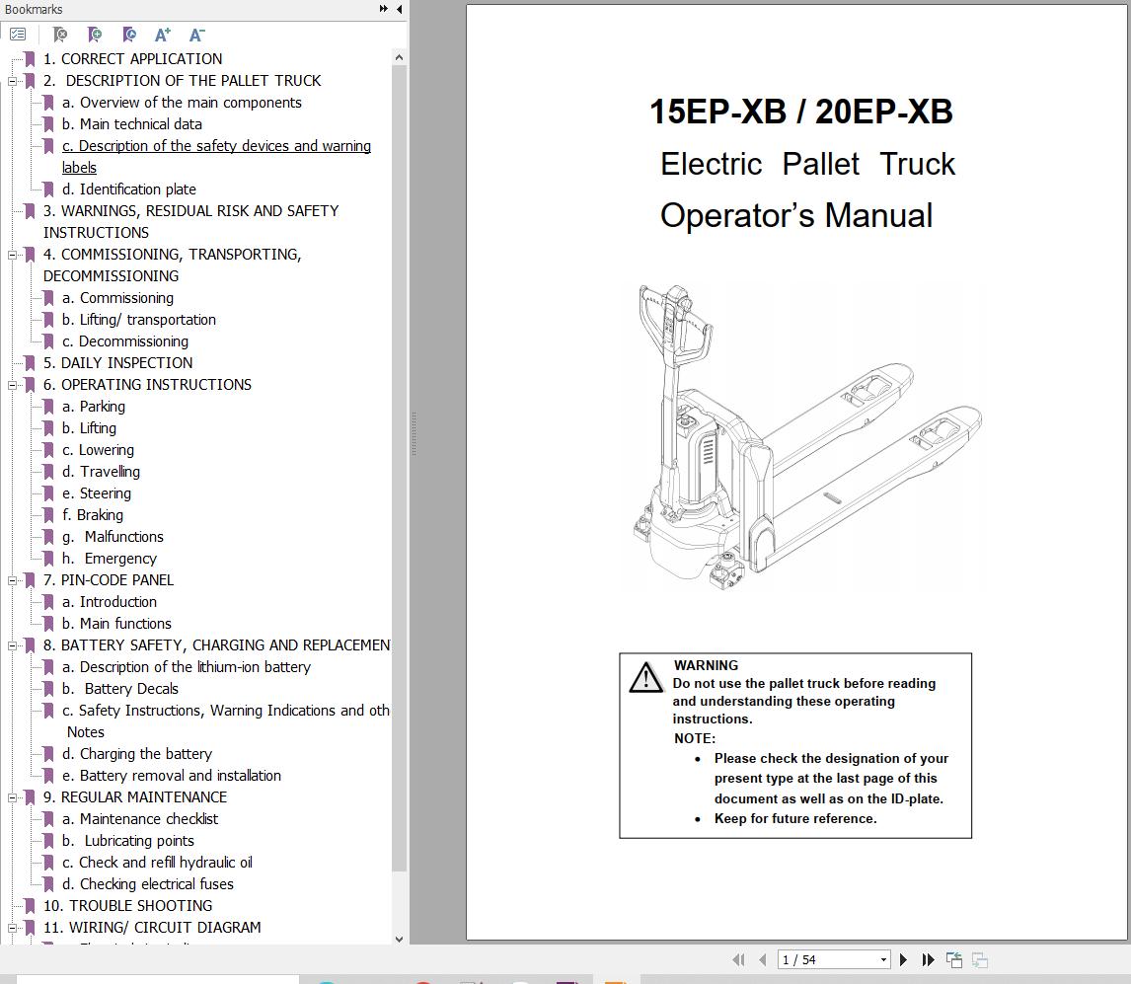1131x984 pixels.
Task: Open 'c. Description of the safety devices' bookmark
Action: click(x=216, y=157)
